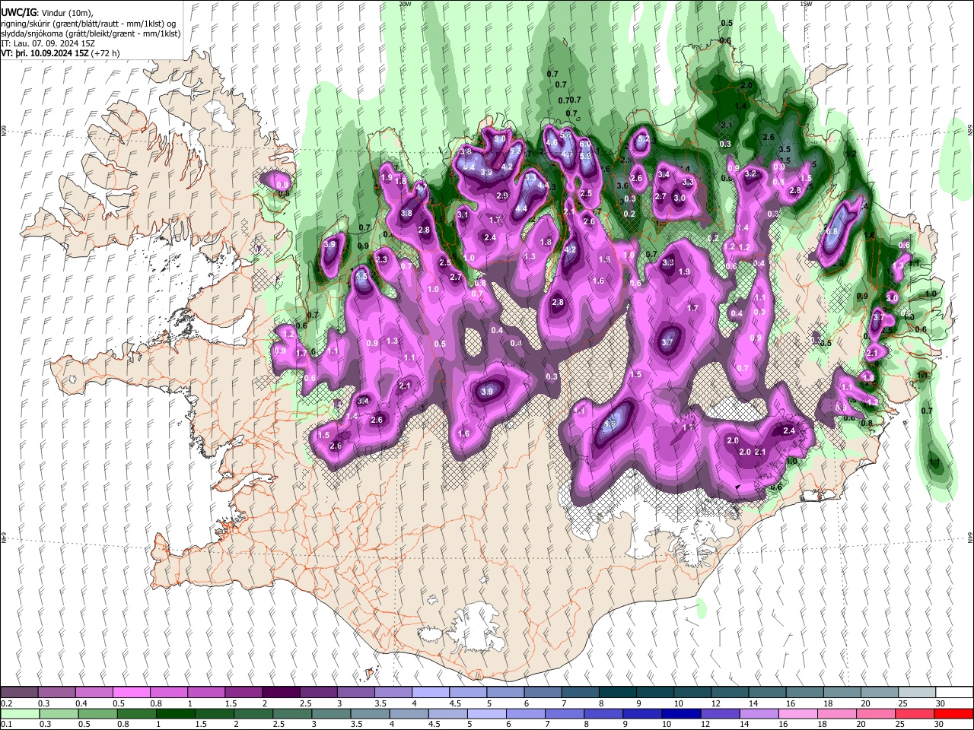This screenshot has width=974, height=730.
Task: Pick the pale grey 25–30 snow scale swatch
Action: 915,693
